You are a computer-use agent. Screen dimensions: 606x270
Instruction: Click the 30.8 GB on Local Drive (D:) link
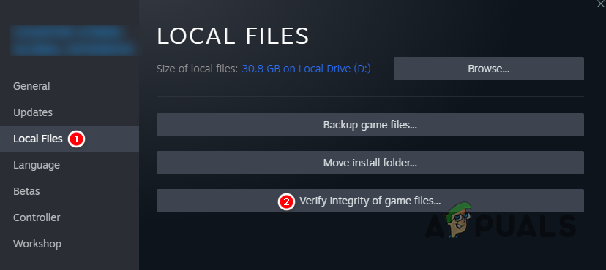[306, 69]
